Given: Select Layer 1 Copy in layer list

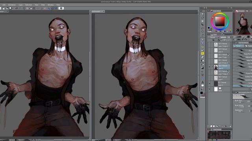Looking at the screenshot, I should (222, 56).
